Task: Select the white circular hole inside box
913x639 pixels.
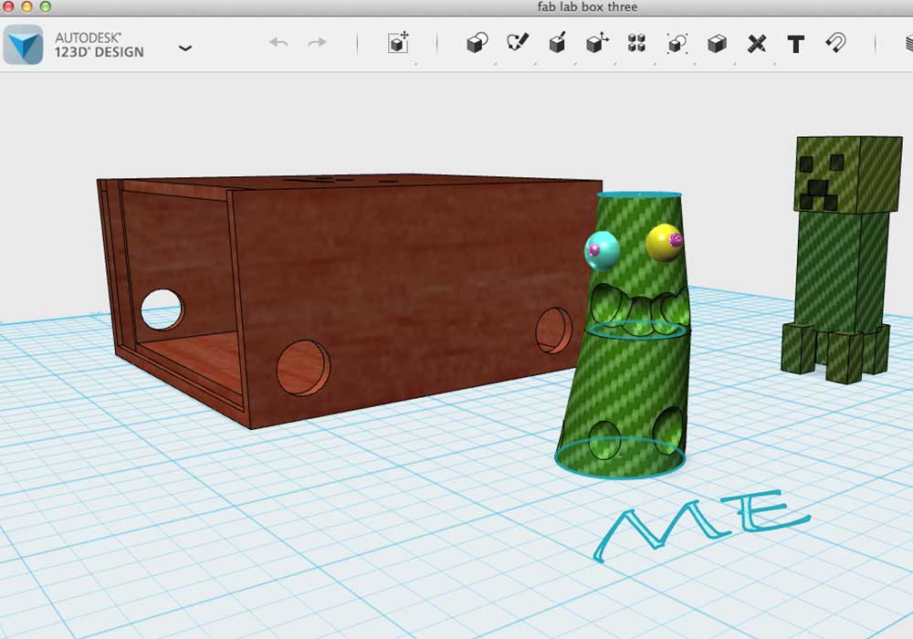Action: point(162,309)
